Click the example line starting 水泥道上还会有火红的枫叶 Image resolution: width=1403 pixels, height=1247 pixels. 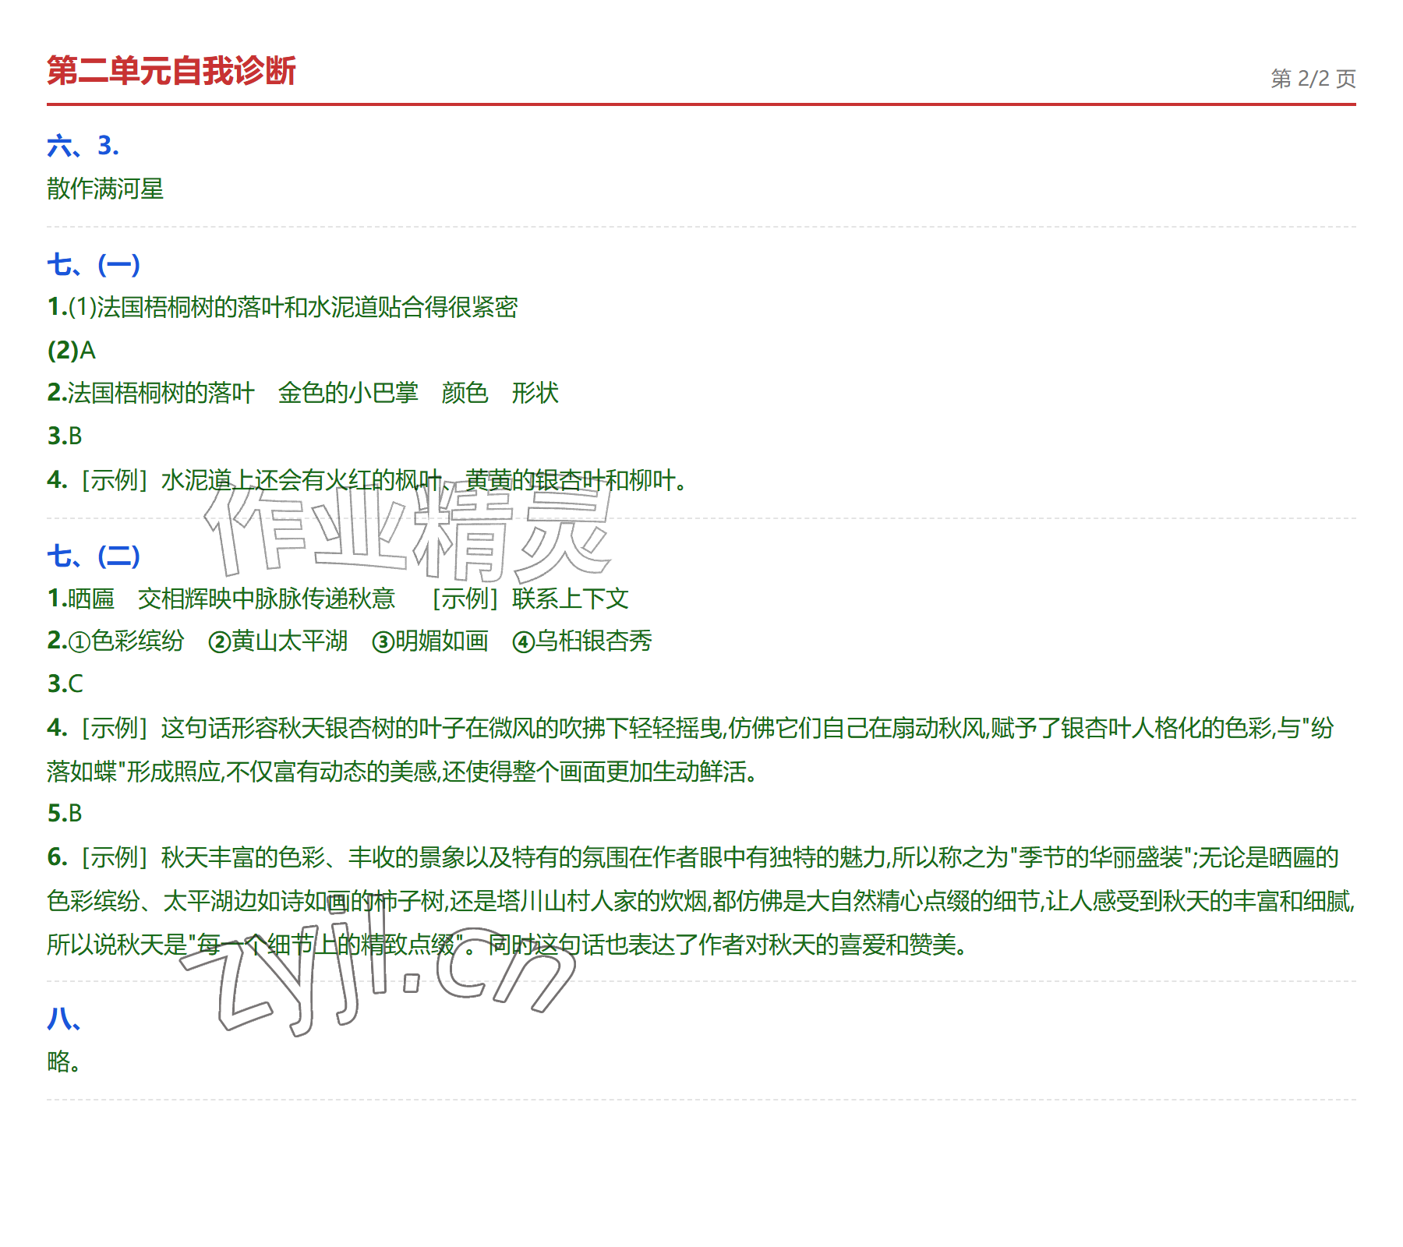(x=368, y=480)
